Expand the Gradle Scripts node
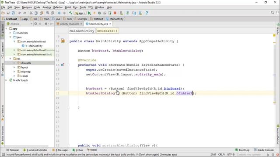The image size is (280, 157). 7,80
